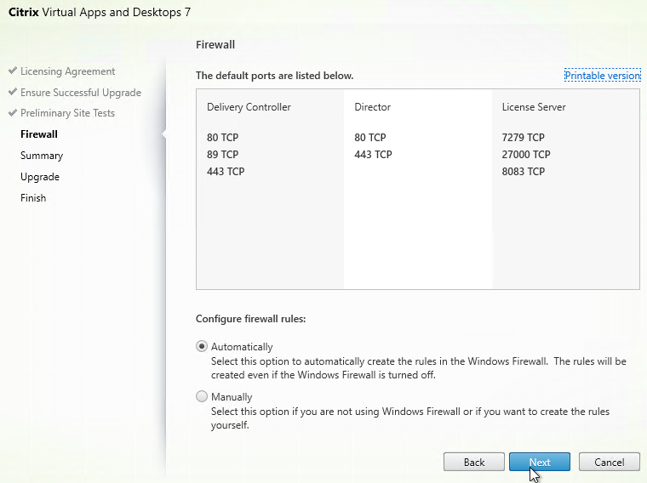Click 80 TCP under Director
Screen dimensions: 647x483
click(370, 137)
